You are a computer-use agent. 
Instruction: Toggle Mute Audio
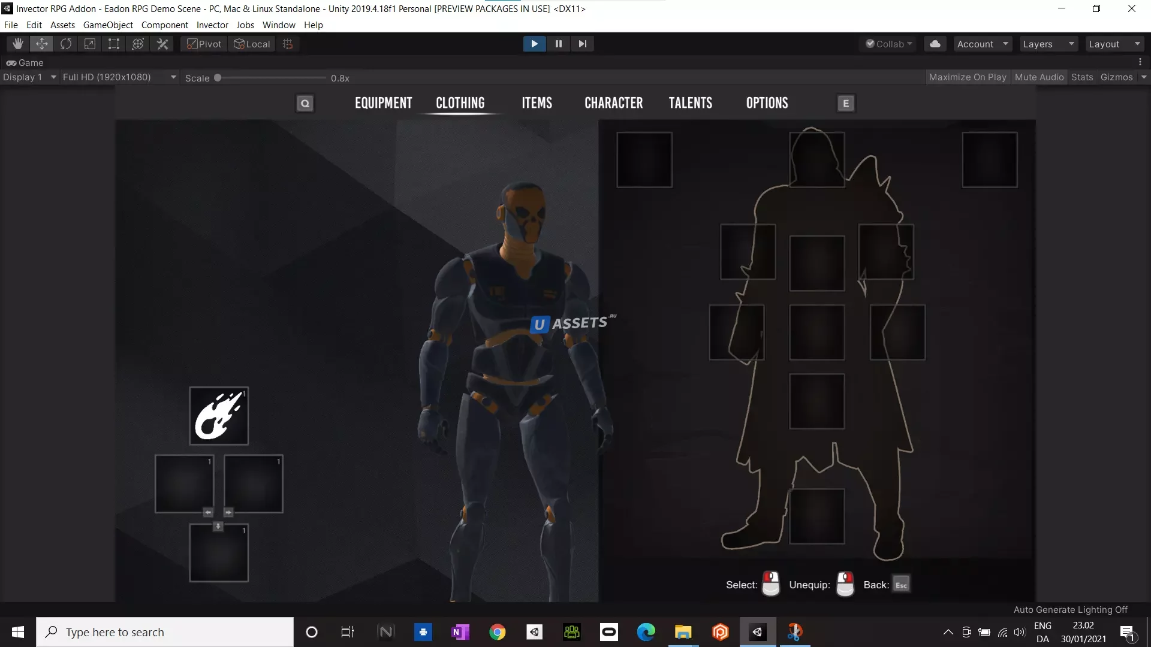(1039, 77)
